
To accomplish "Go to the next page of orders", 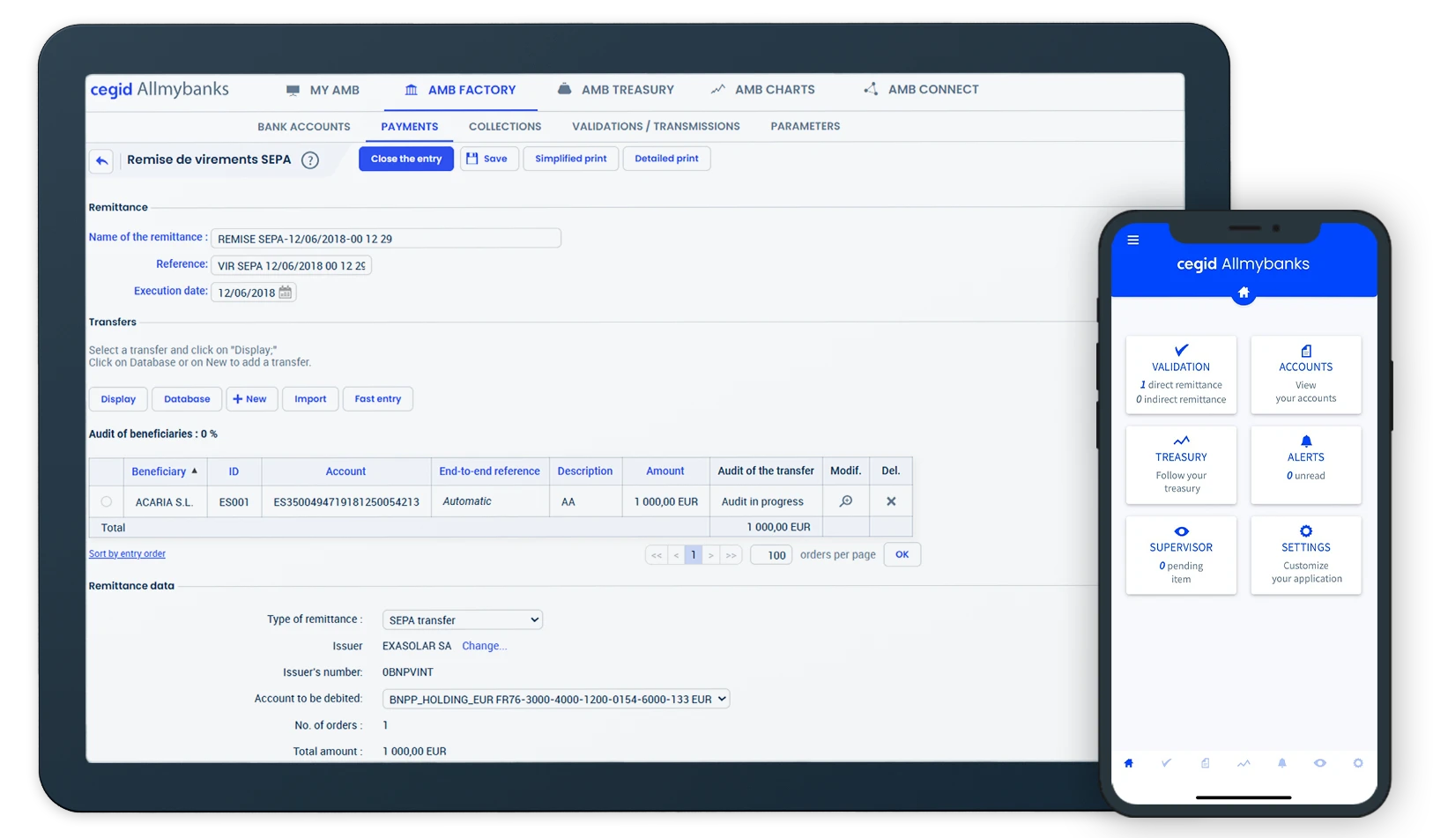I will click(x=711, y=555).
